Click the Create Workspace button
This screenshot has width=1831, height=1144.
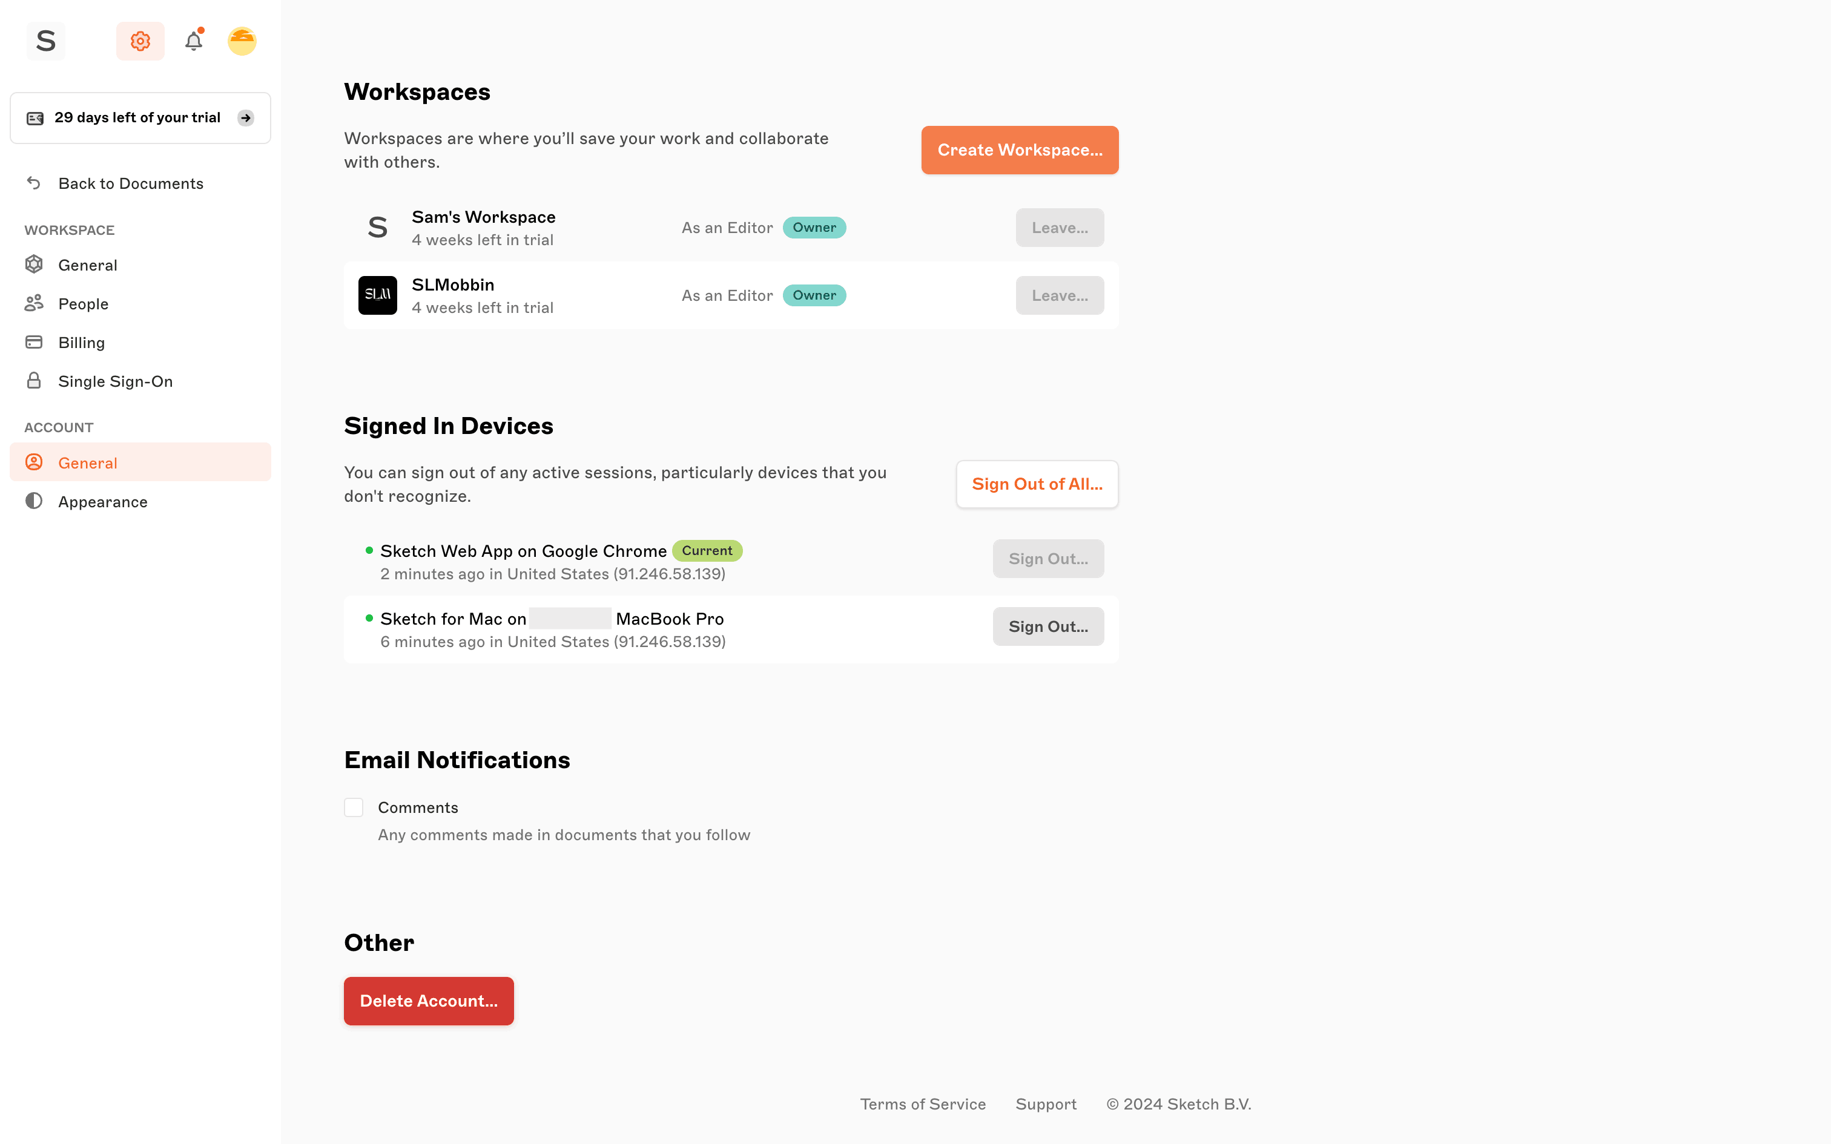coord(1019,150)
